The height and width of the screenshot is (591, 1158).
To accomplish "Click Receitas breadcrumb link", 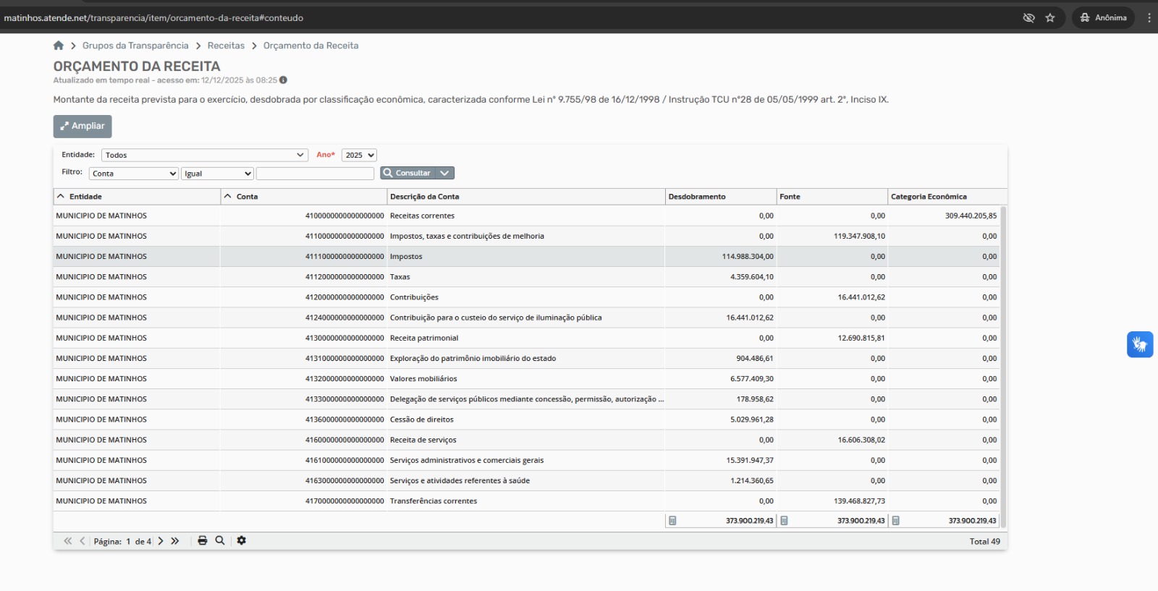I will pyautogui.click(x=226, y=46).
